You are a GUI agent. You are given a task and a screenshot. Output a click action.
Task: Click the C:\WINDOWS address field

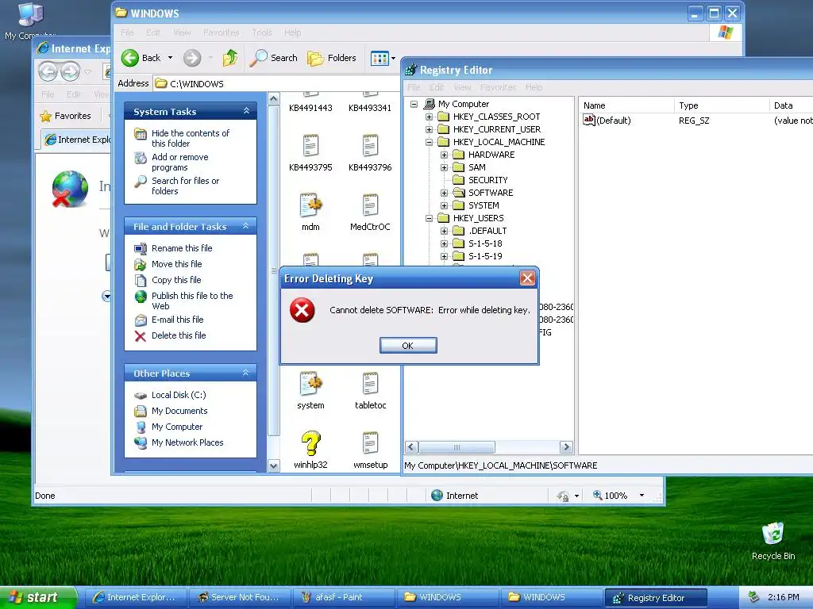point(277,83)
